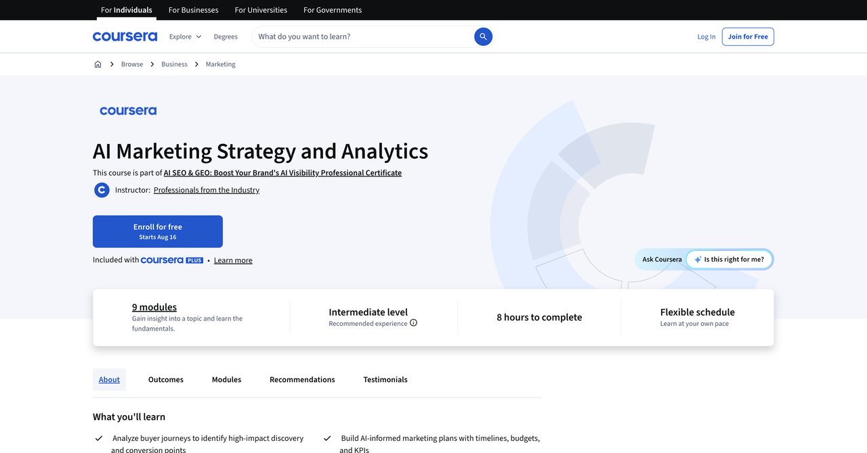Switch to For Governments
Image resolution: width=867 pixels, height=453 pixels.
333,10
